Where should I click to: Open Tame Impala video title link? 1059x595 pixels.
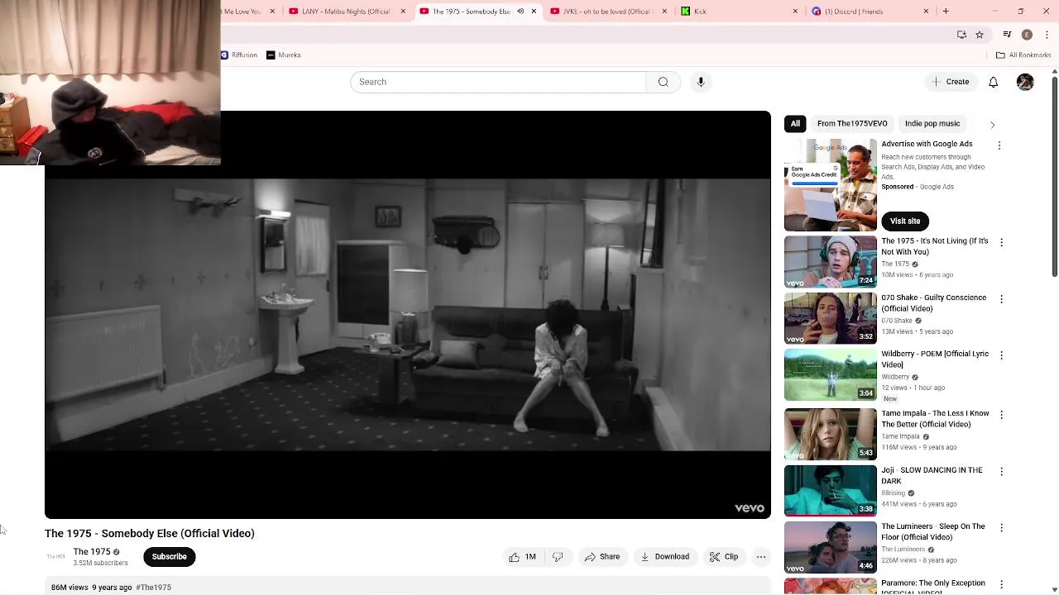(x=935, y=419)
